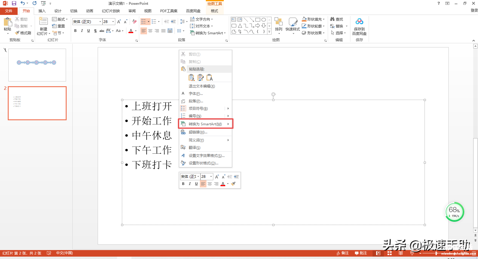Open the File (文件) tab
The image size is (478, 259).
point(9,11)
